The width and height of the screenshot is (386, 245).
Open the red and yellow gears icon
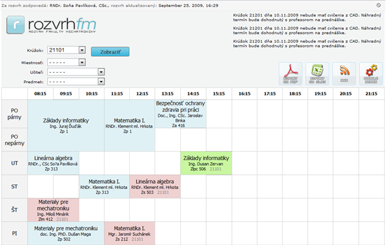[x=371, y=74]
